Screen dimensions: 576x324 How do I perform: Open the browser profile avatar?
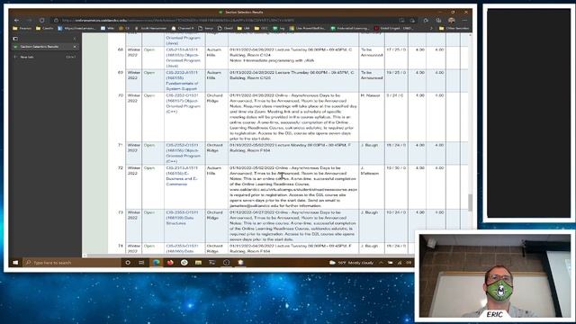[x=452, y=20]
